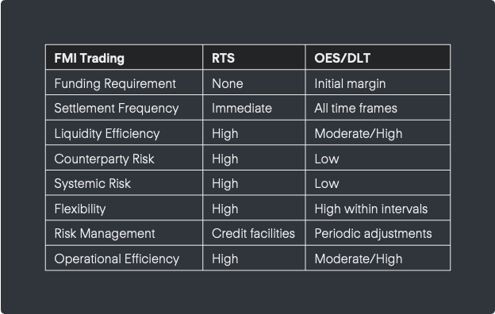The image size is (495, 314).
Task: Click the RTS column header
Action: click(x=254, y=57)
